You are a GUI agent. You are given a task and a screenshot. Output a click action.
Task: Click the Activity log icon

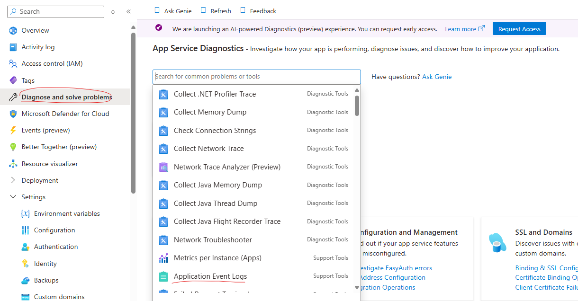point(13,47)
